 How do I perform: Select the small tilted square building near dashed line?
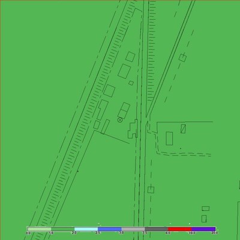tap(182, 58)
